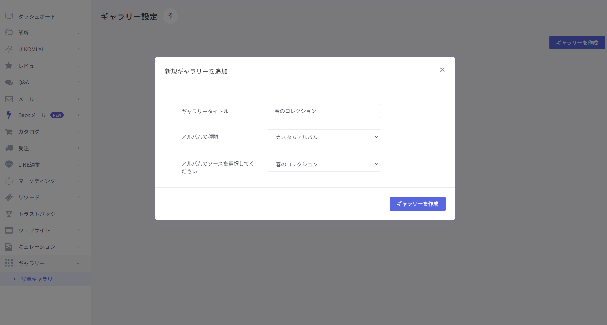The width and height of the screenshot is (607, 325).
Task: Open ダッシュボード menu item
Action: point(45,16)
